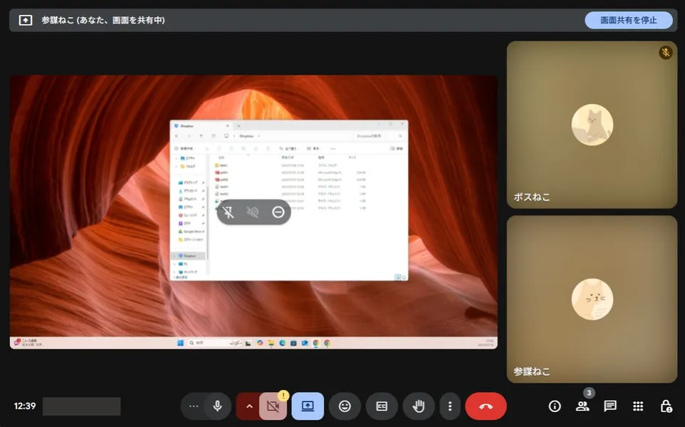Screen dimensions: 685x427
Task: Select the ボスねこ cat avatar
Action: pyautogui.click(x=592, y=125)
